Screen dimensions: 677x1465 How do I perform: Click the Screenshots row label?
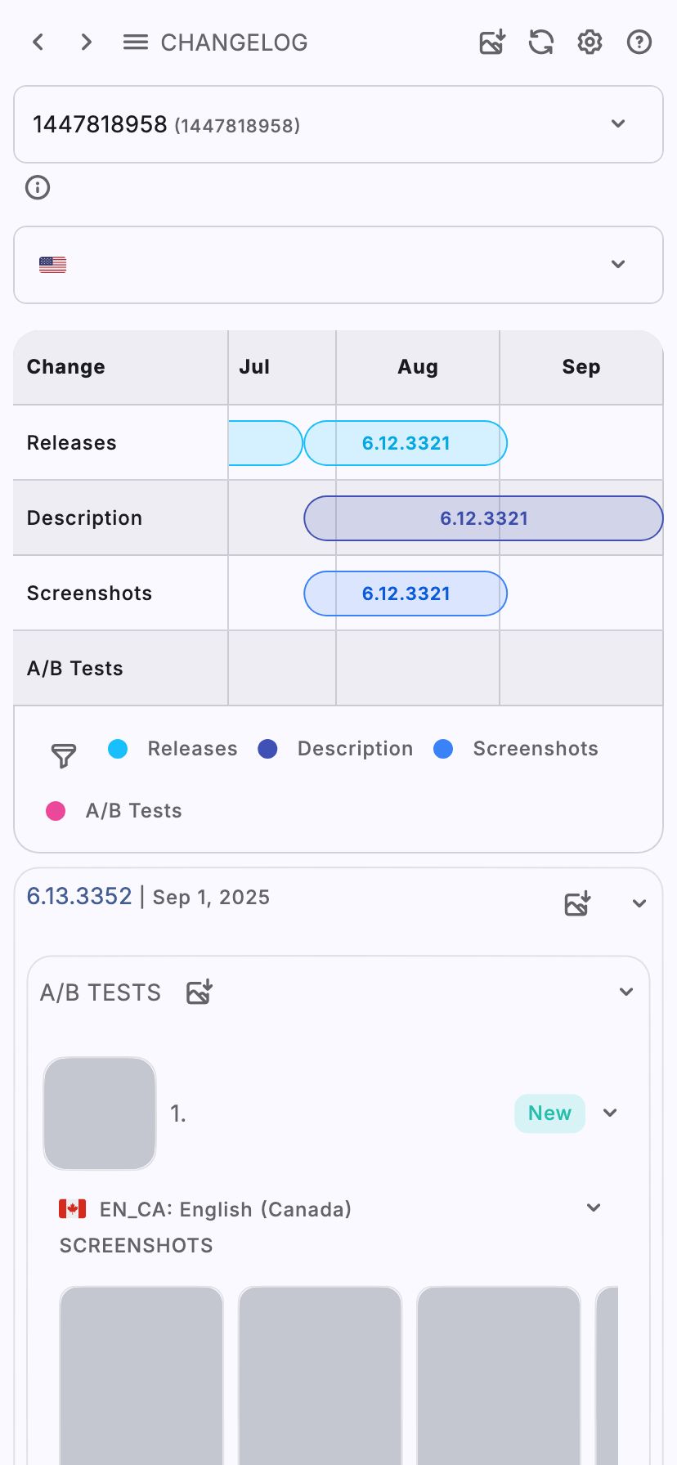pos(90,594)
